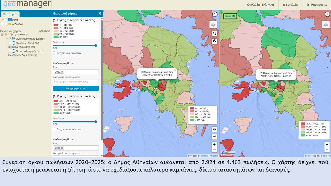Expand the Δεδομένα tree node
Image resolution: width=331 pixels, height=186 pixels.
2,24
